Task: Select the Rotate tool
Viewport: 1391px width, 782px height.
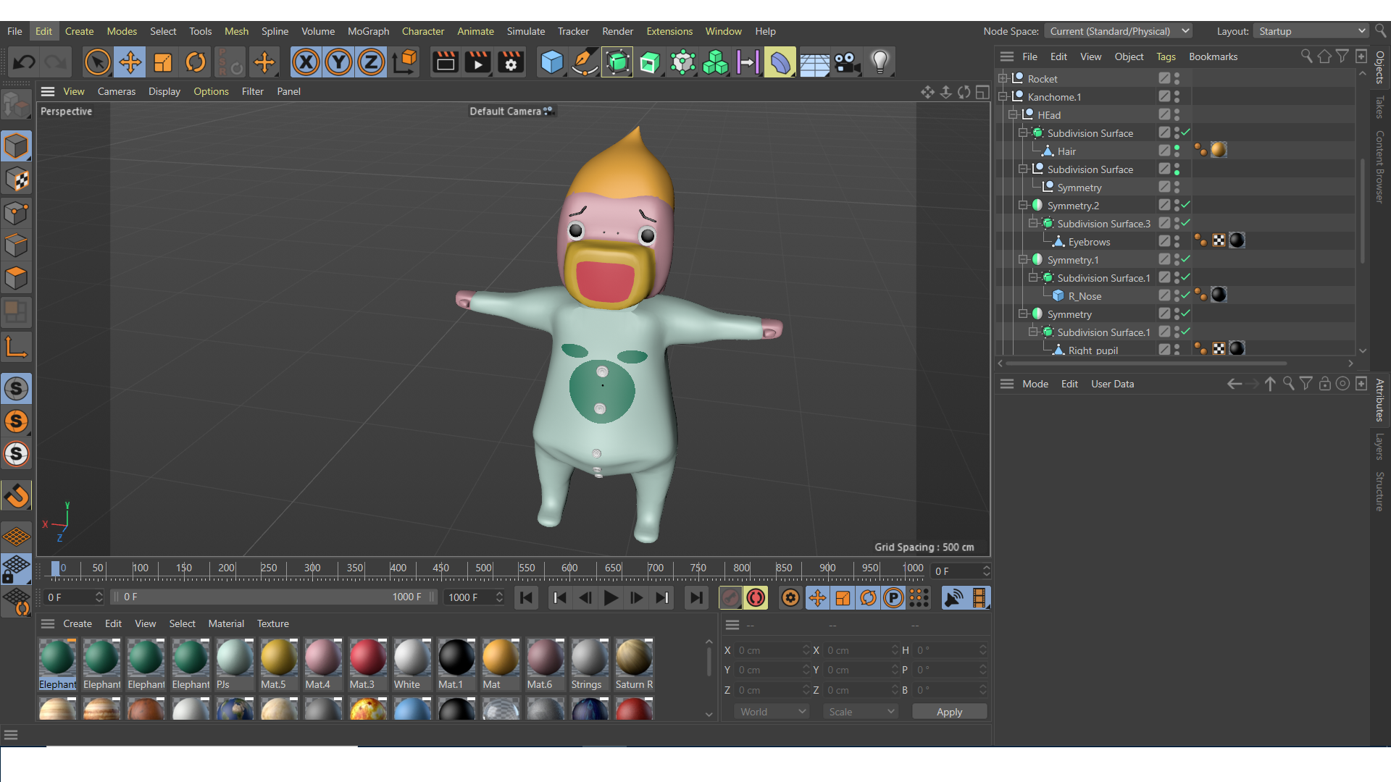Action: pyautogui.click(x=196, y=62)
